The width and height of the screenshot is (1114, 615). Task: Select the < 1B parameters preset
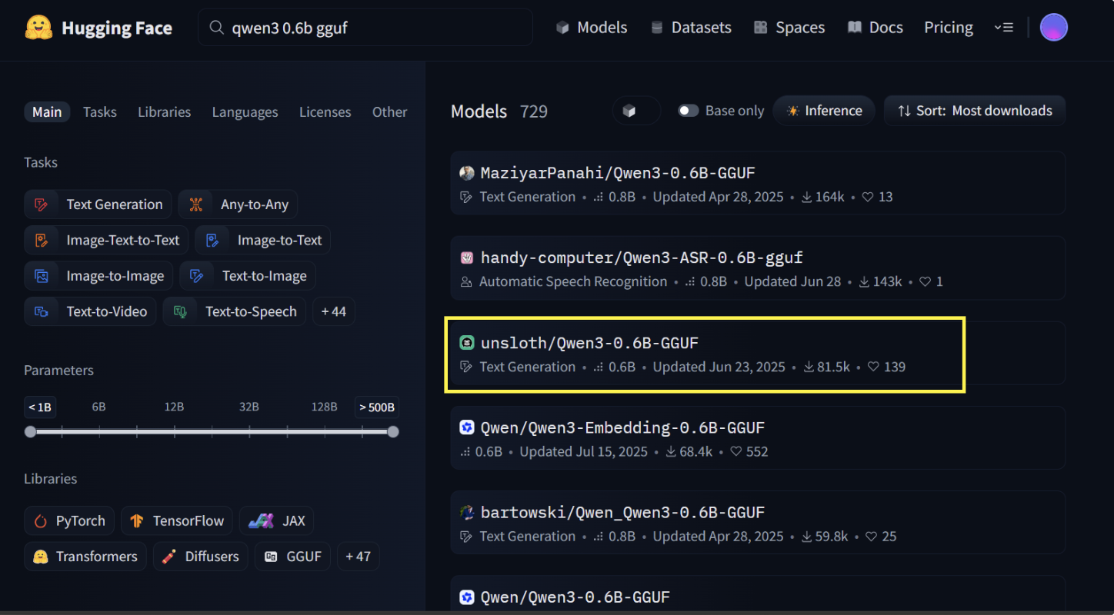click(40, 407)
